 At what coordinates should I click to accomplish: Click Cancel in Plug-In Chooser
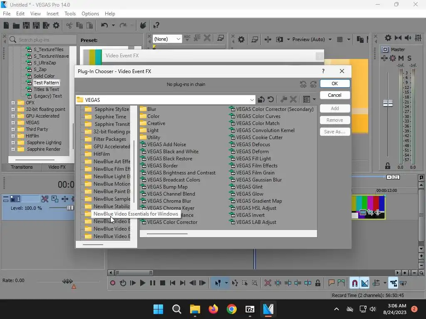click(x=335, y=95)
